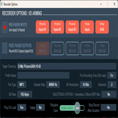
Task: Click the Recorder Options I/O Arming heading
Action: tap(22, 13)
